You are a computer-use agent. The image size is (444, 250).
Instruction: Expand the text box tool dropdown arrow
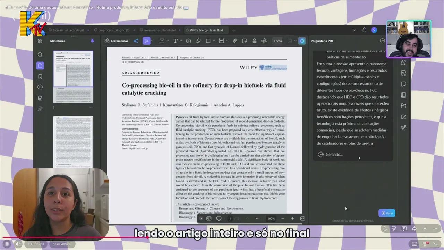pos(168,41)
